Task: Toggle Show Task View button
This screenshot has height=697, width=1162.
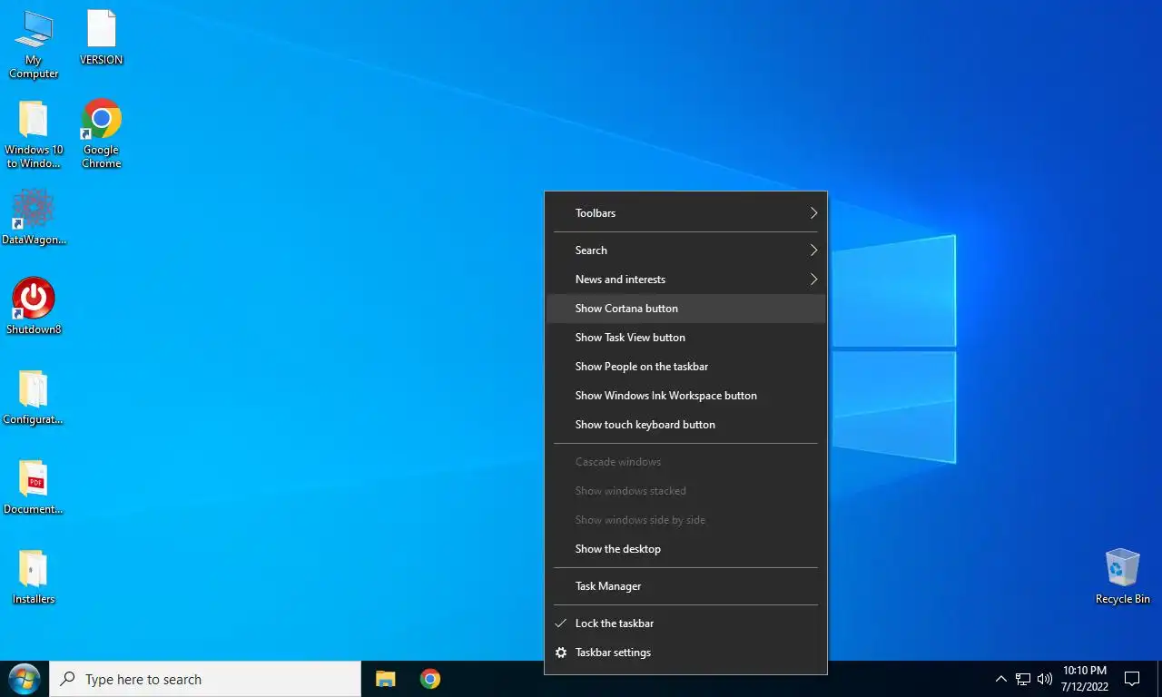Action: point(686,338)
